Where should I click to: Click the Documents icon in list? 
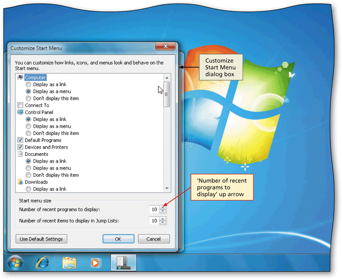pyautogui.click(x=20, y=154)
